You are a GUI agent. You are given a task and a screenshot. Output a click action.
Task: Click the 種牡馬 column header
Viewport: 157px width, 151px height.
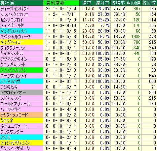tap(21, 3)
